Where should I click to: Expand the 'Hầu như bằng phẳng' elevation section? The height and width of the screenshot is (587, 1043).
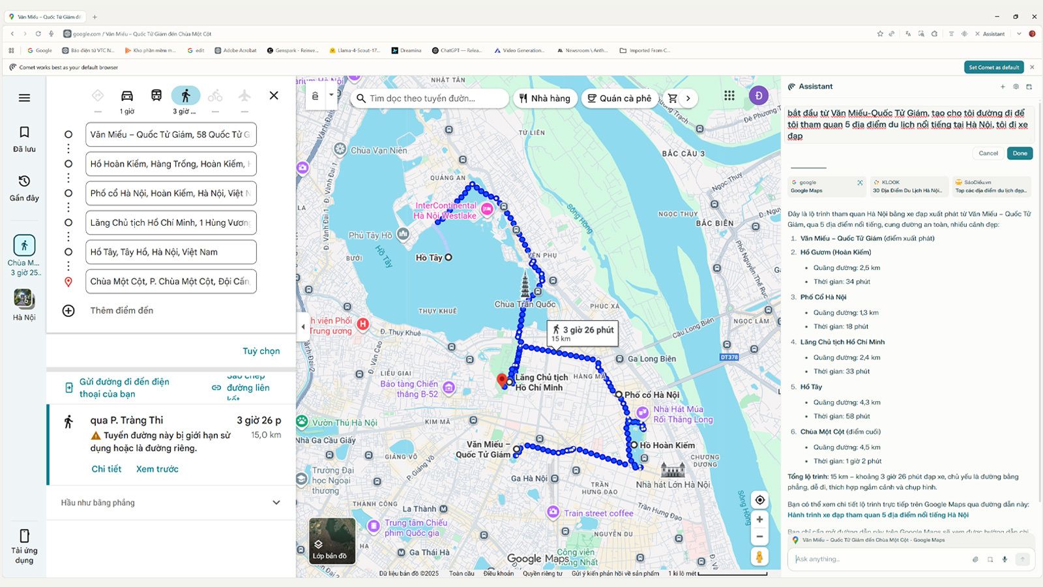(x=276, y=503)
